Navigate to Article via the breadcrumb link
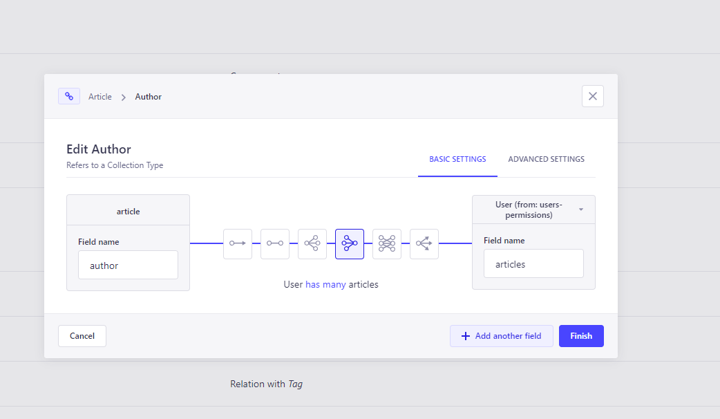Image resolution: width=720 pixels, height=419 pixels. tap(100, 96)
